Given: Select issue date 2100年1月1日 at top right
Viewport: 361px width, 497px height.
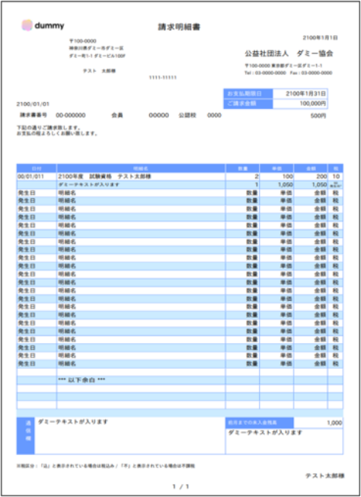Looking at the screenshot, I should [320, 37].
